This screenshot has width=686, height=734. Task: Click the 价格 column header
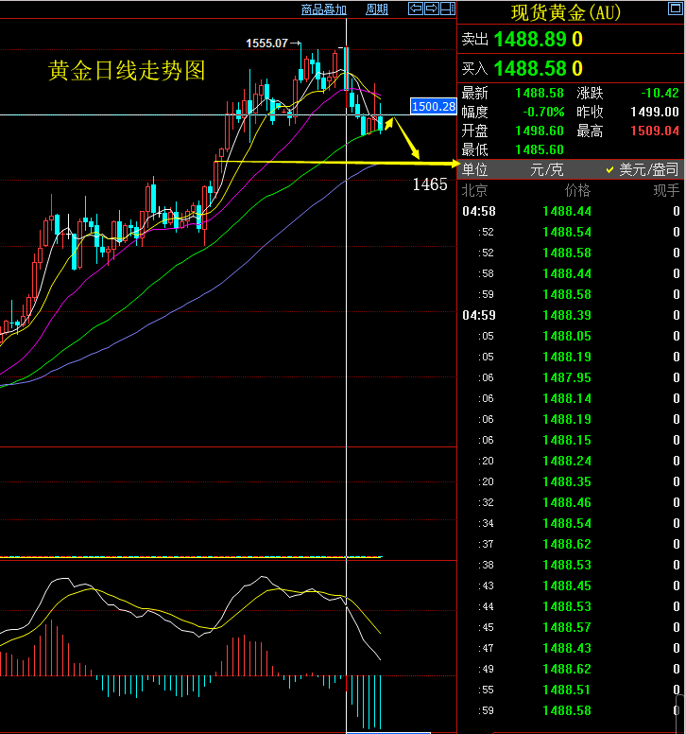pyautogui.click(x=577, y=190)
